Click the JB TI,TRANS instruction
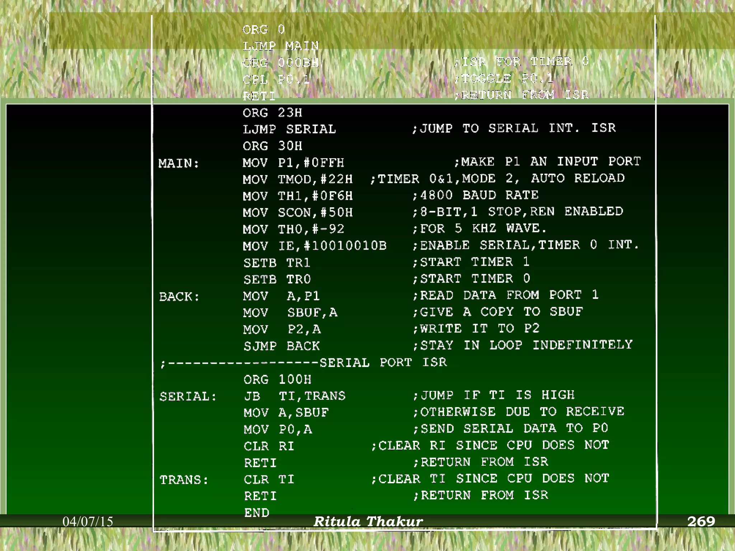This screenshot has width=735, height=551. click(x=294, y=396)
